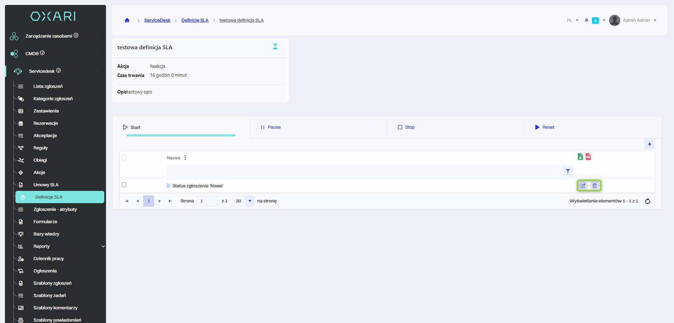Check the 'Status zgłoszenia Nowe' row checkbox
The height and width of the screenshot is (323, 674).
124,185
